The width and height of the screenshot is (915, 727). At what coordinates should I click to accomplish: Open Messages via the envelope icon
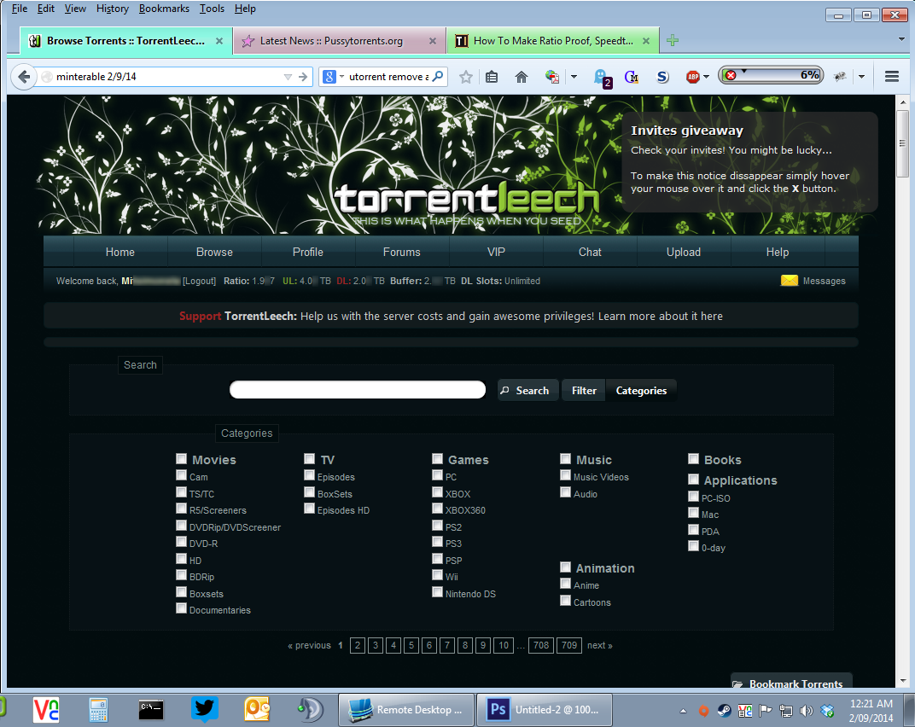tap(789, 281)
